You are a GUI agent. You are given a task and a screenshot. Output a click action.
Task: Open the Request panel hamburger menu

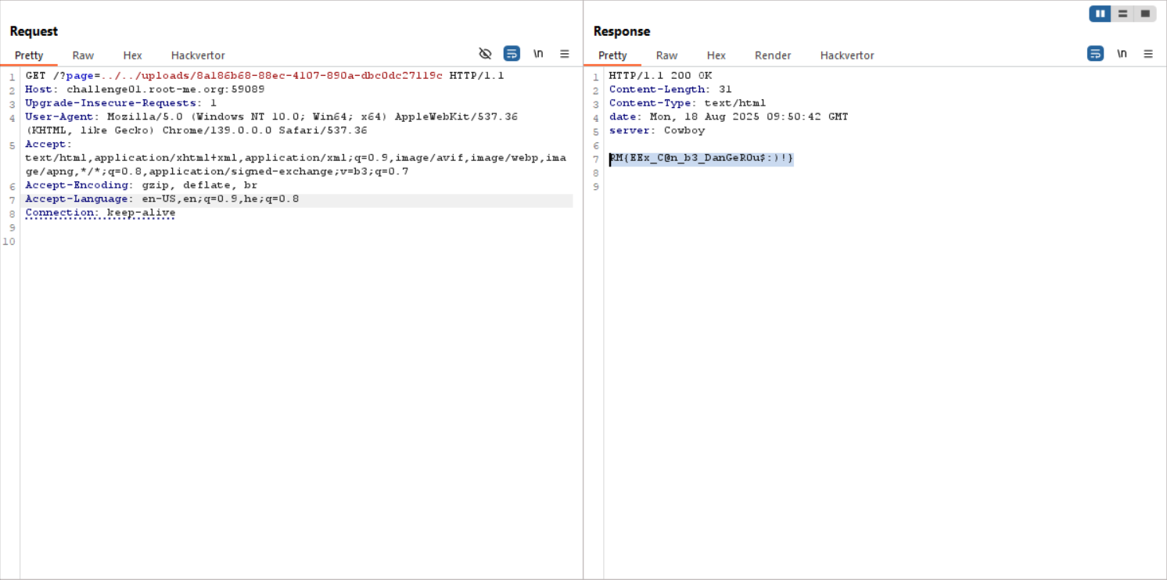coord(565,54)
